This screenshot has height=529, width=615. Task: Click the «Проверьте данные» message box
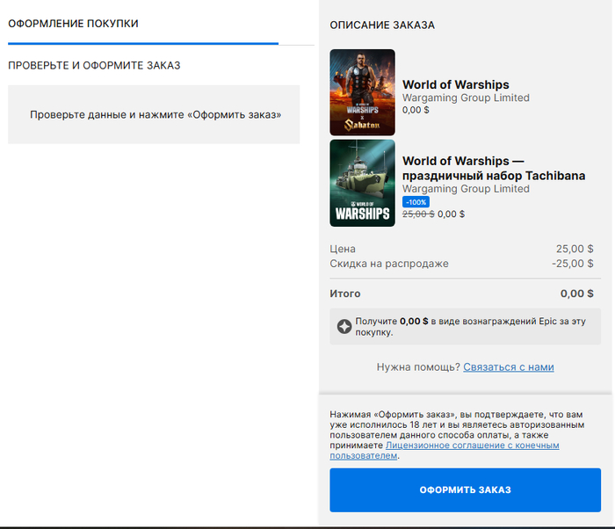point(154,114)
